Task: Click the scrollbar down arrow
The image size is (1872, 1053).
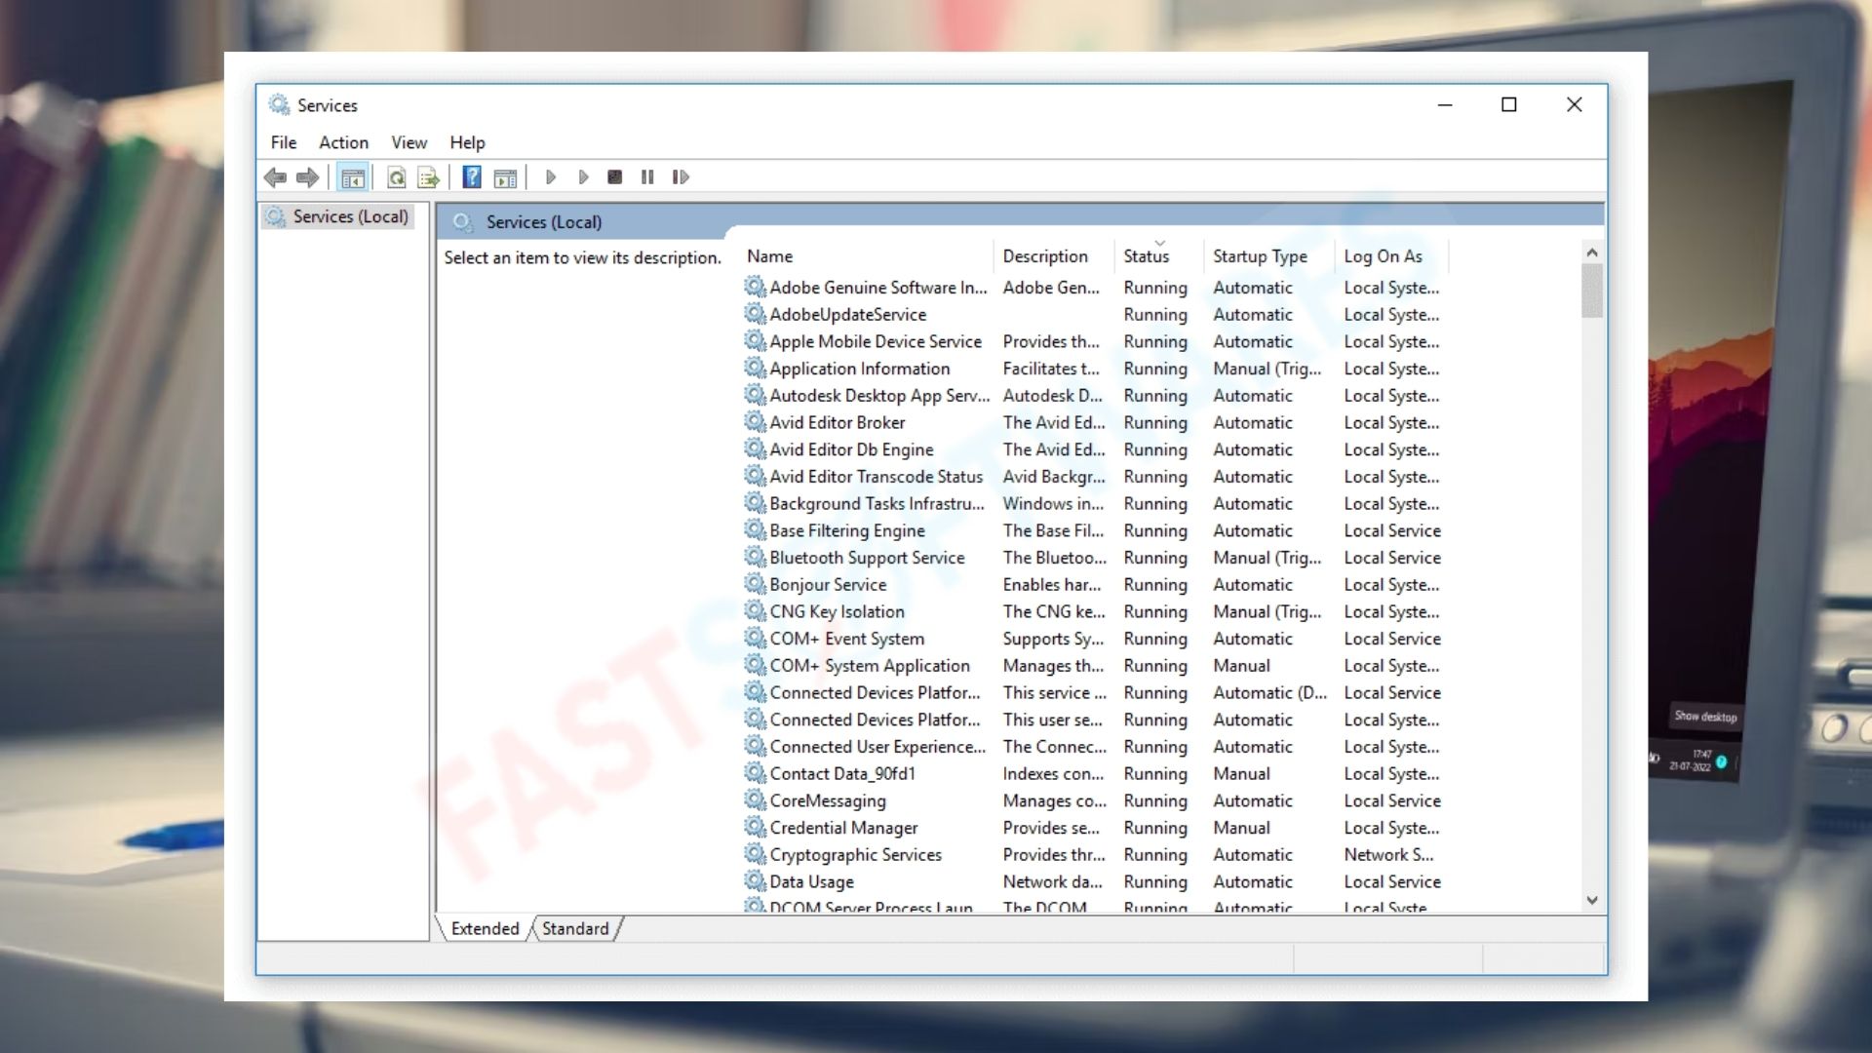Action: (x=1592, y=901)
